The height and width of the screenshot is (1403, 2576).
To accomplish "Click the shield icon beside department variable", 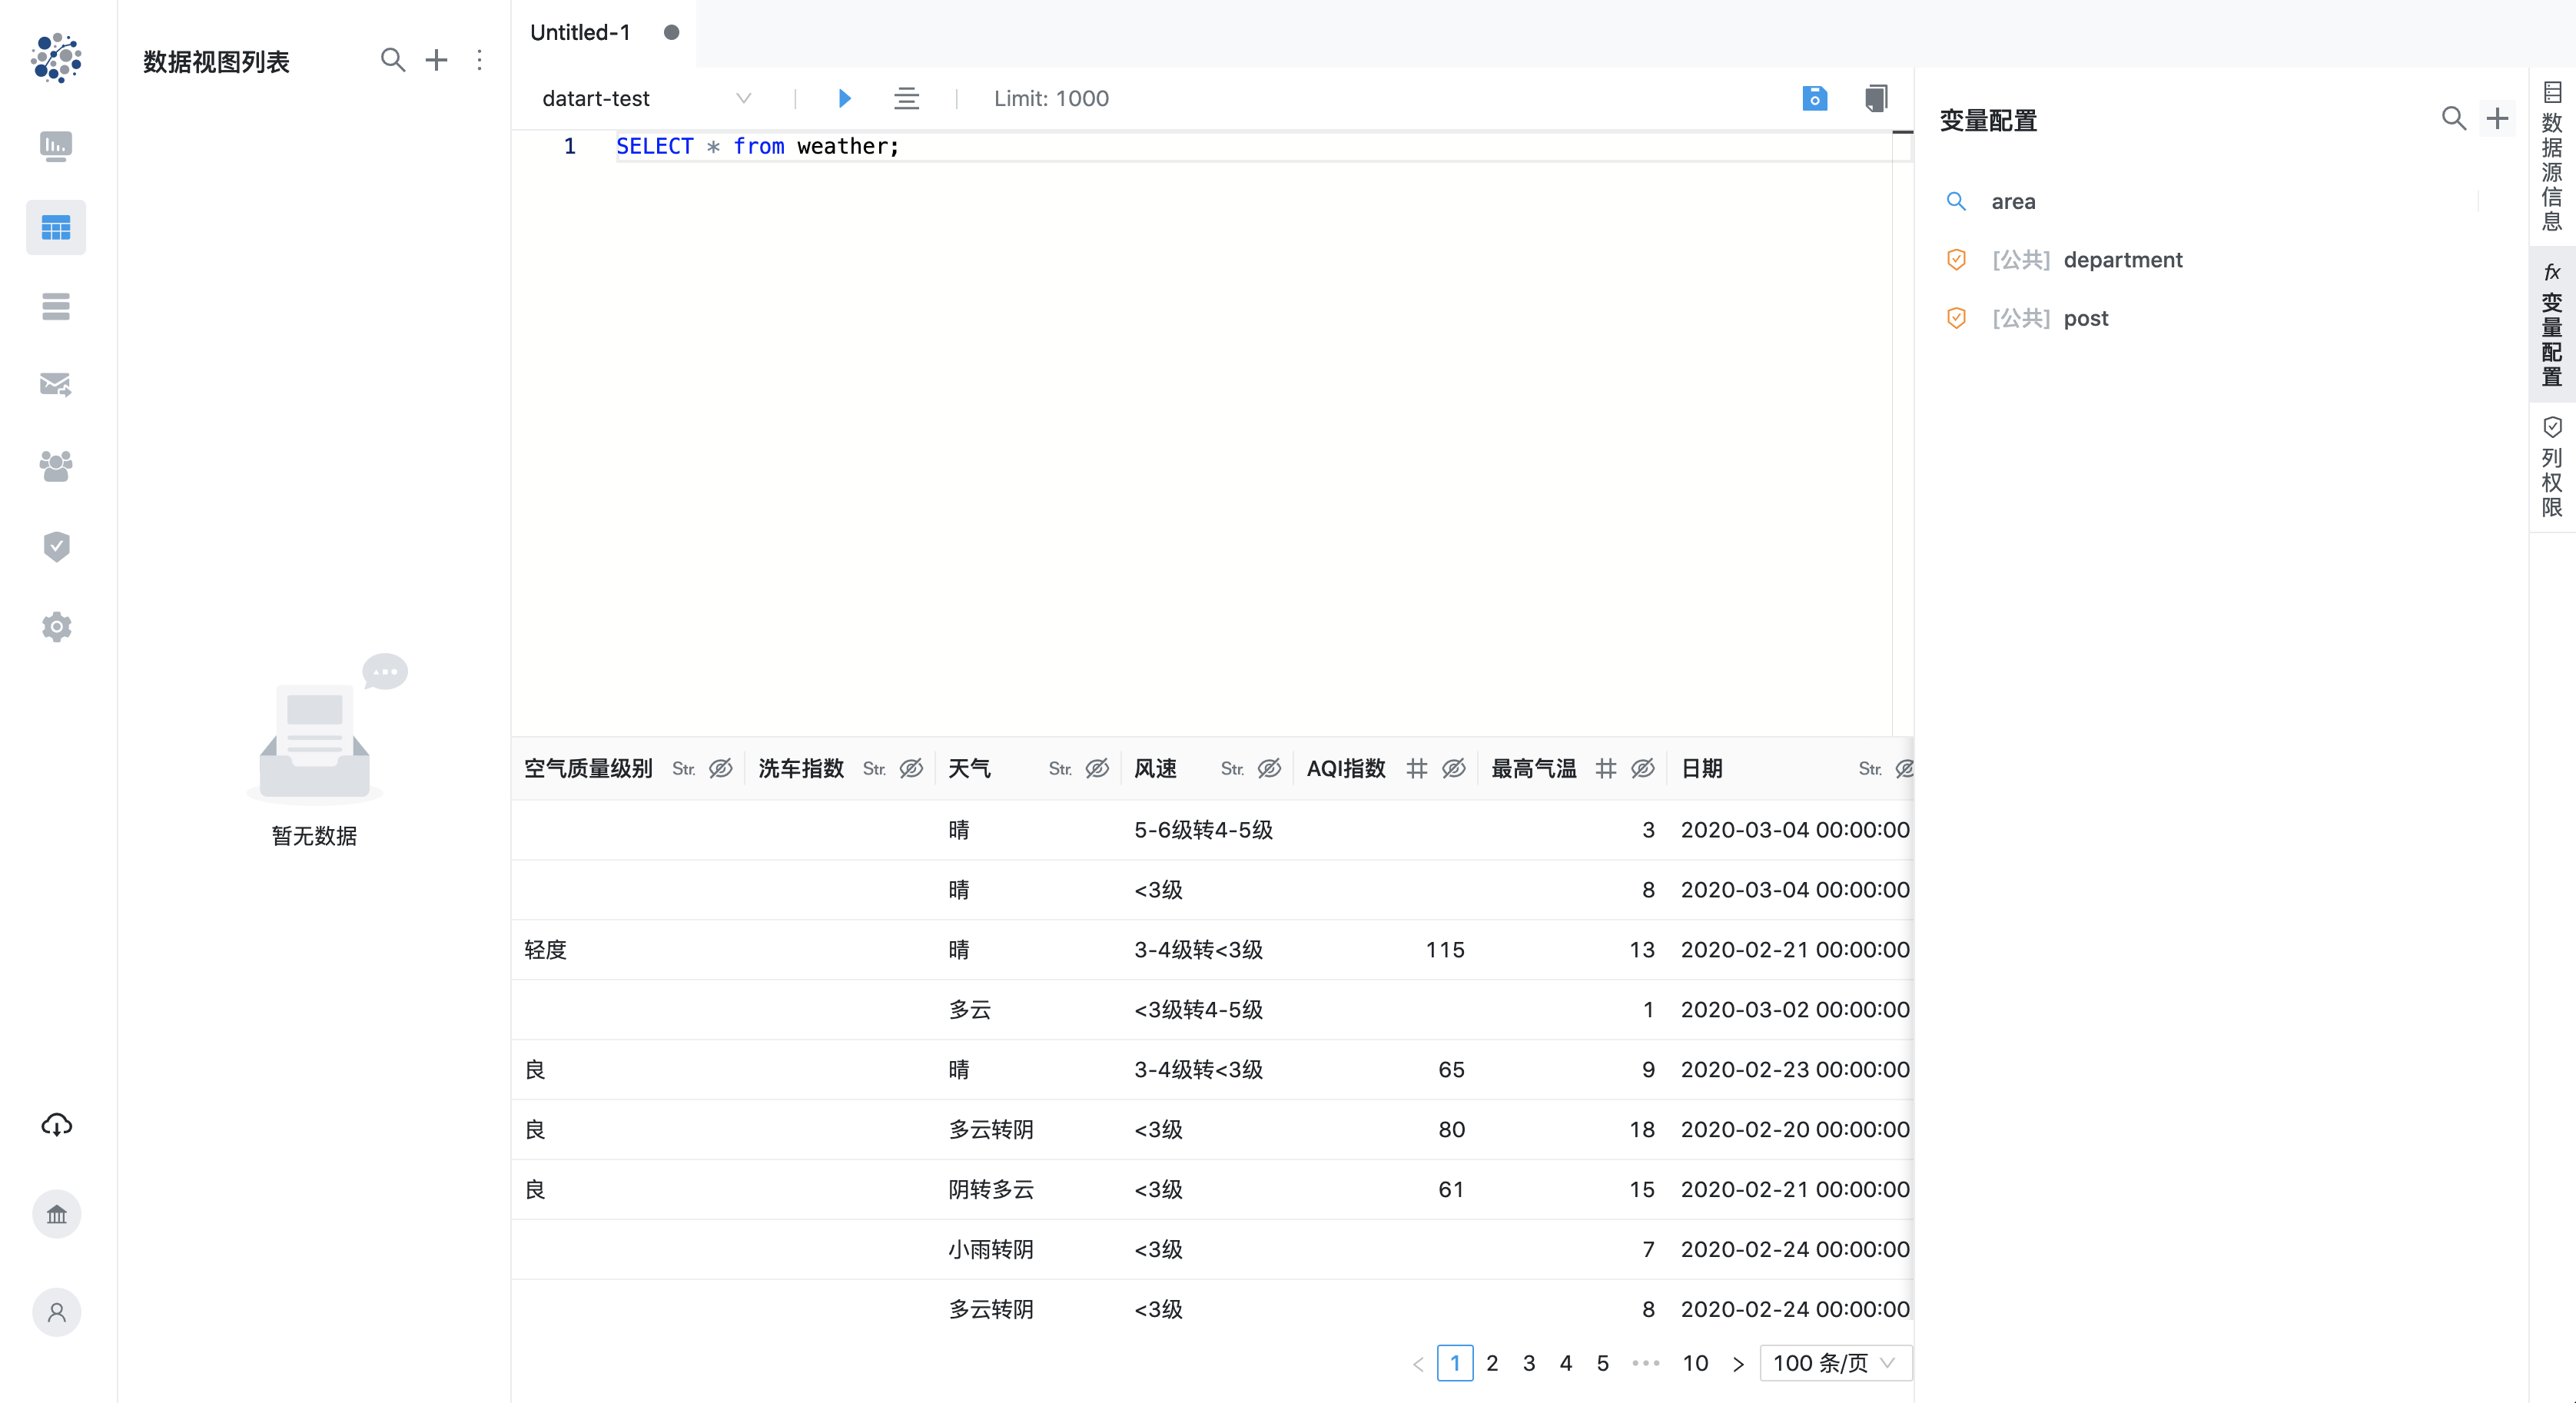I will (1956, 260).
